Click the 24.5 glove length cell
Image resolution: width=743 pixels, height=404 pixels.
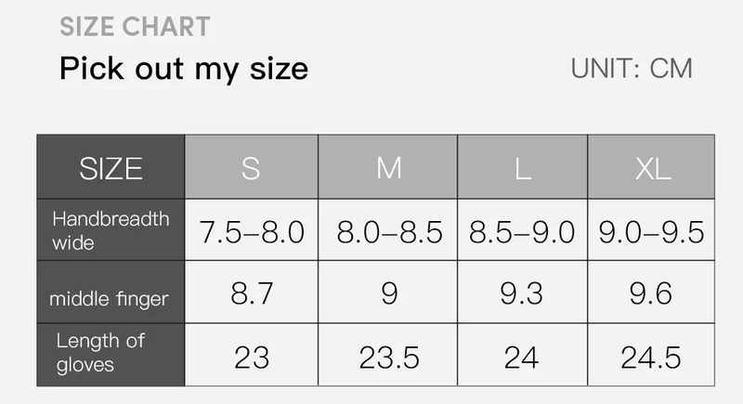[x=652, y=357]
